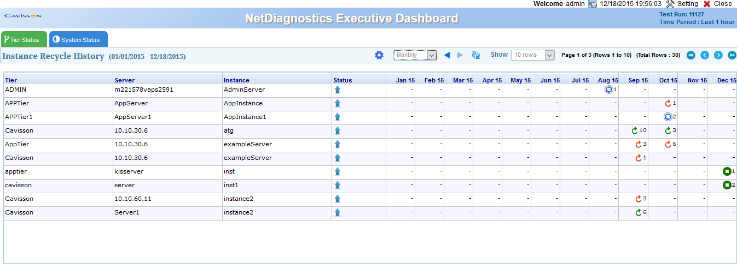This screenshot has height=268, width=737.
Task: Click the Dec 15 column header
Action: click(727, 80)
